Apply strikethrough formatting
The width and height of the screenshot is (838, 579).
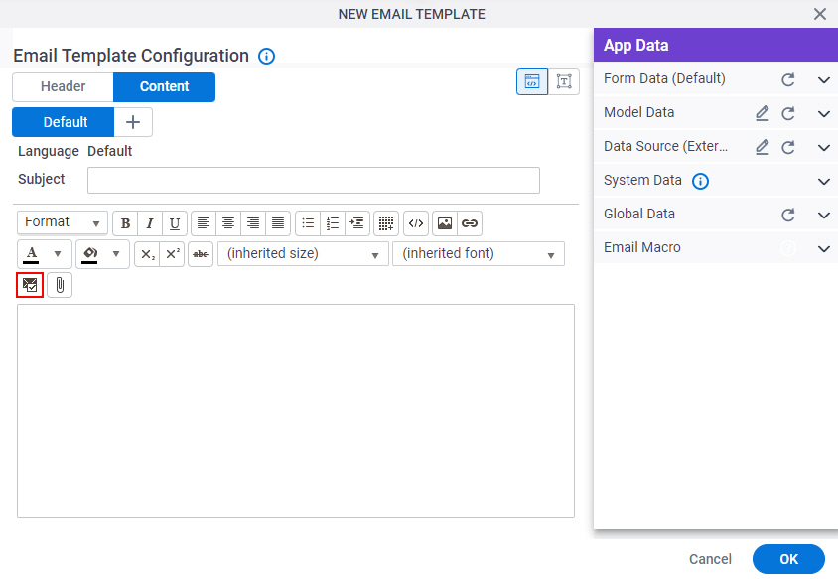(201, 254)
